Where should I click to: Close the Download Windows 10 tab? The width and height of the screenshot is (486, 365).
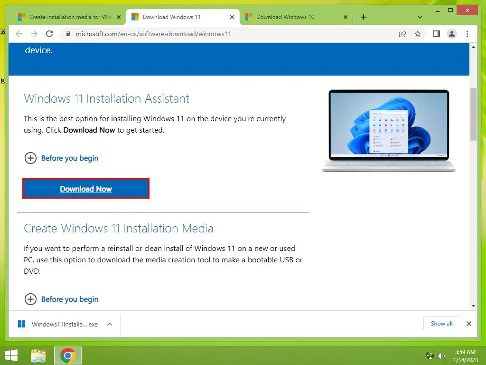[346, 17]
